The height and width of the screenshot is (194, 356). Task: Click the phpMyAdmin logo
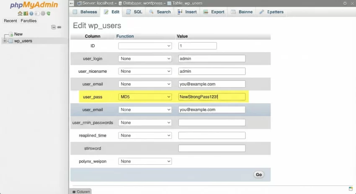[x=34, y=5]
